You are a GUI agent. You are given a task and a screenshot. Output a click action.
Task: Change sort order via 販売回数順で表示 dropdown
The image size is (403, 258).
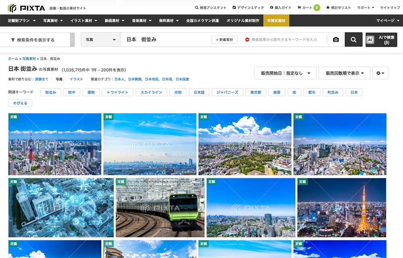click(345, 73)
